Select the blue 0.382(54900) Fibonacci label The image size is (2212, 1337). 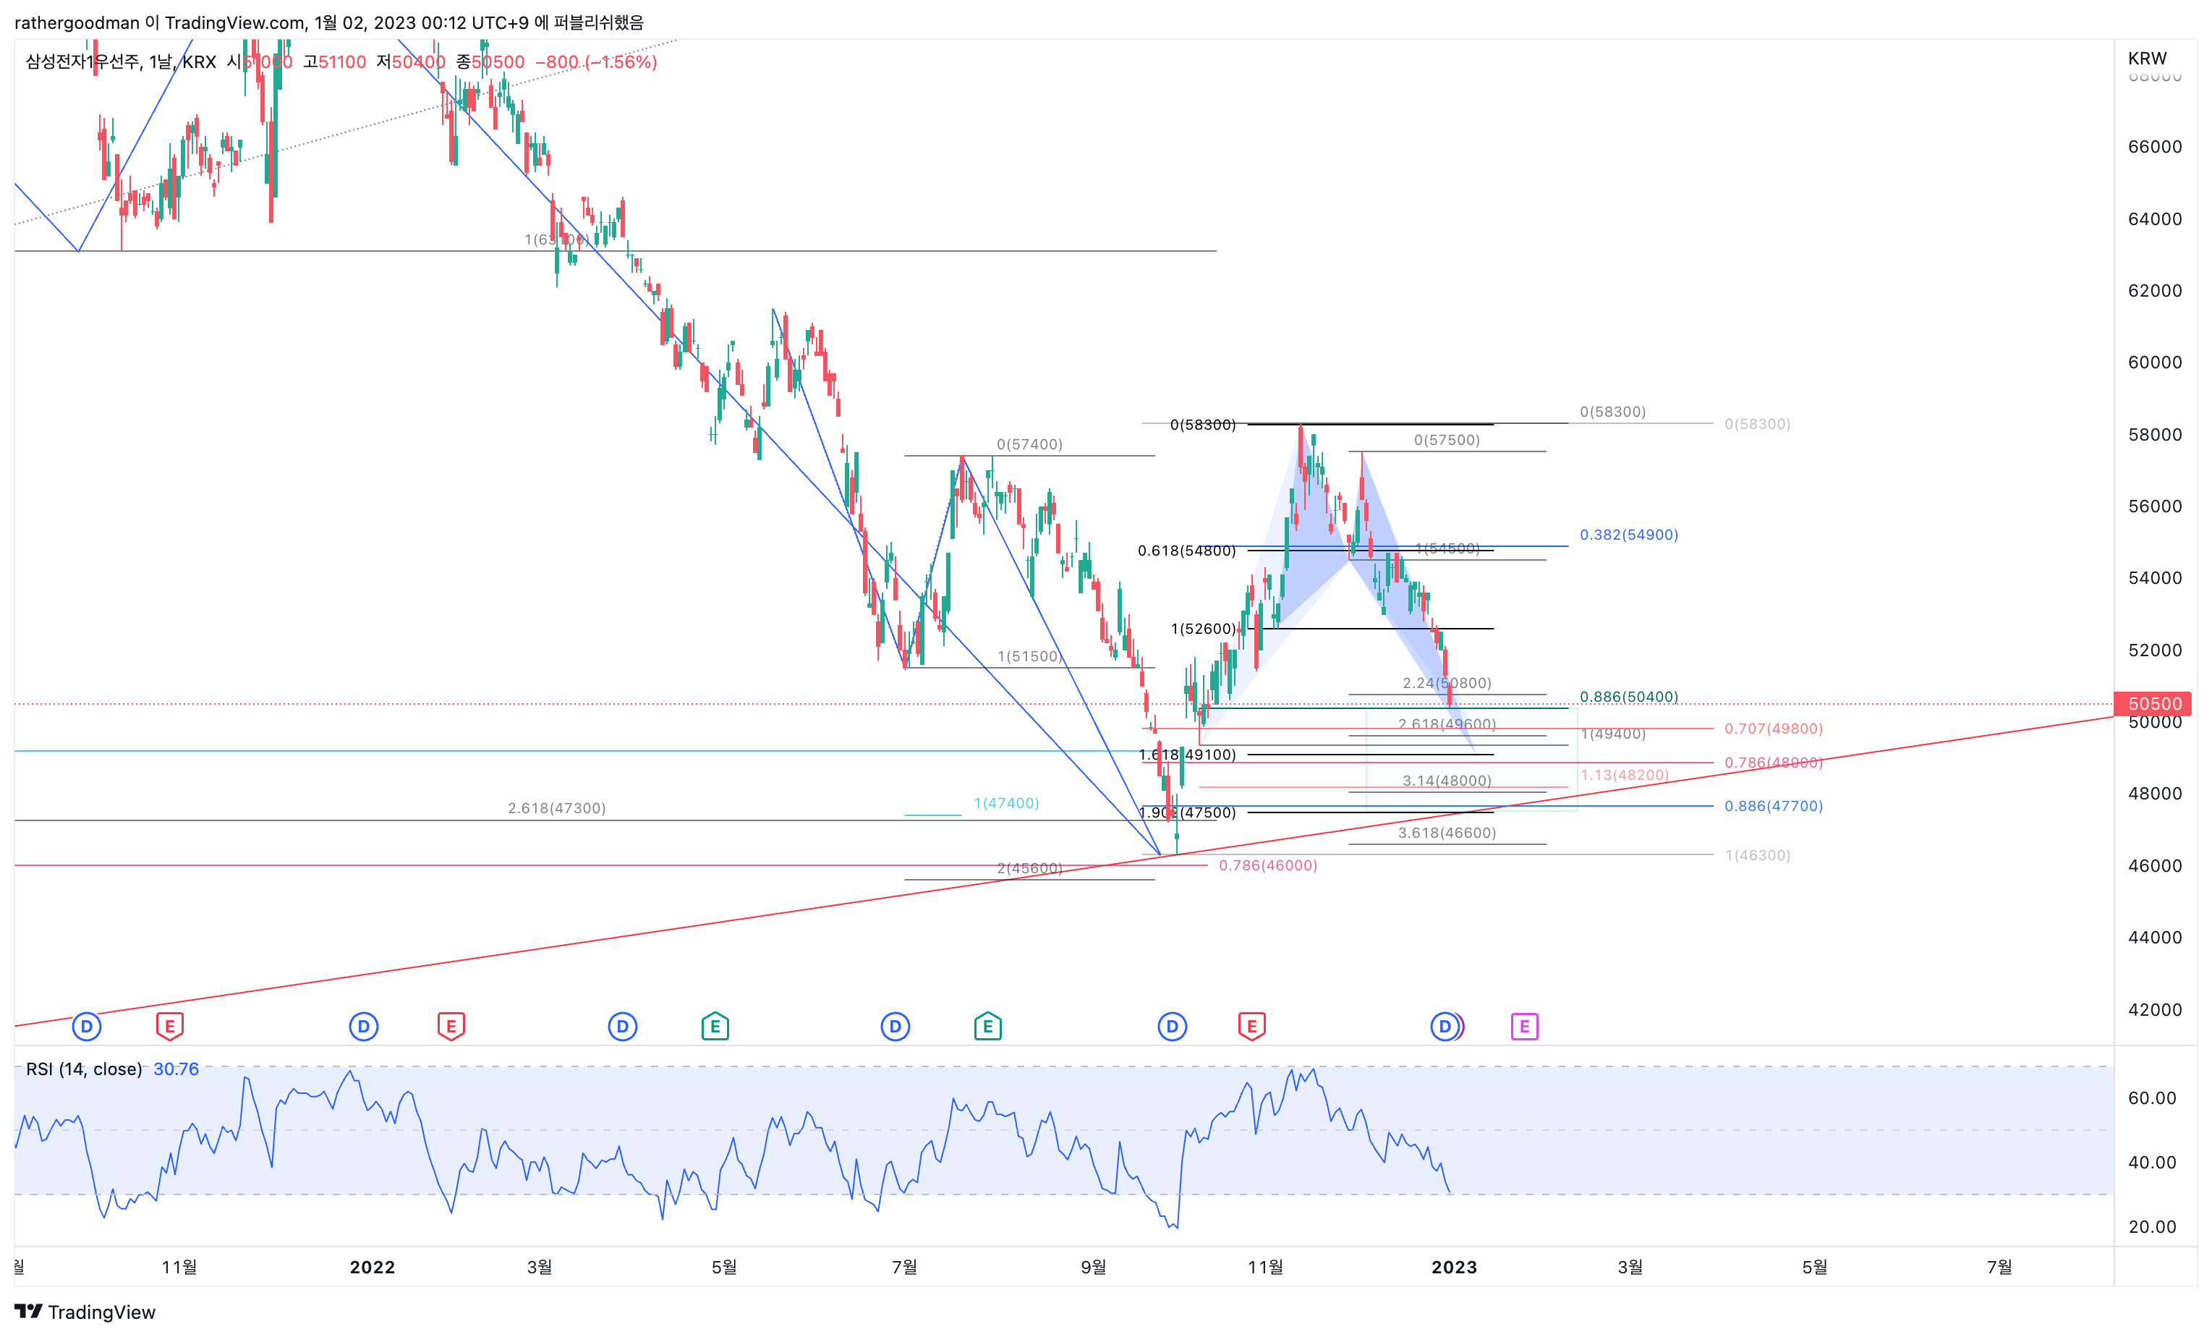[1628, 534]
